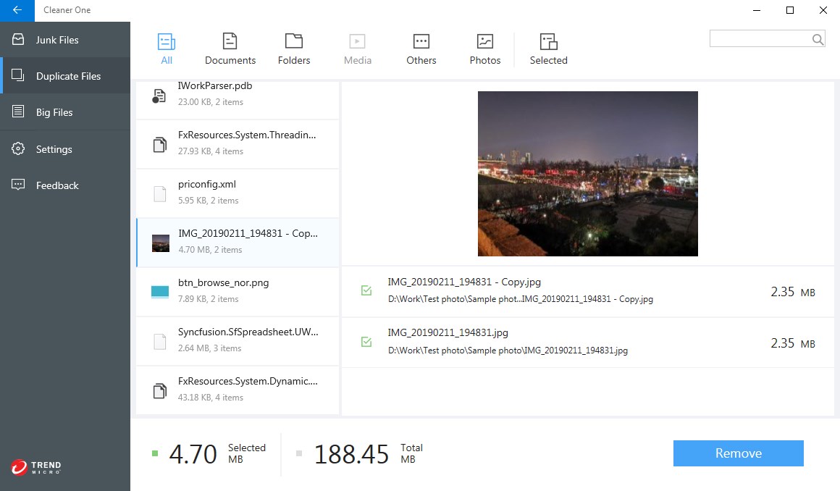Click path of IMG_20190211_194831.jpg

[x=508, y=350]
